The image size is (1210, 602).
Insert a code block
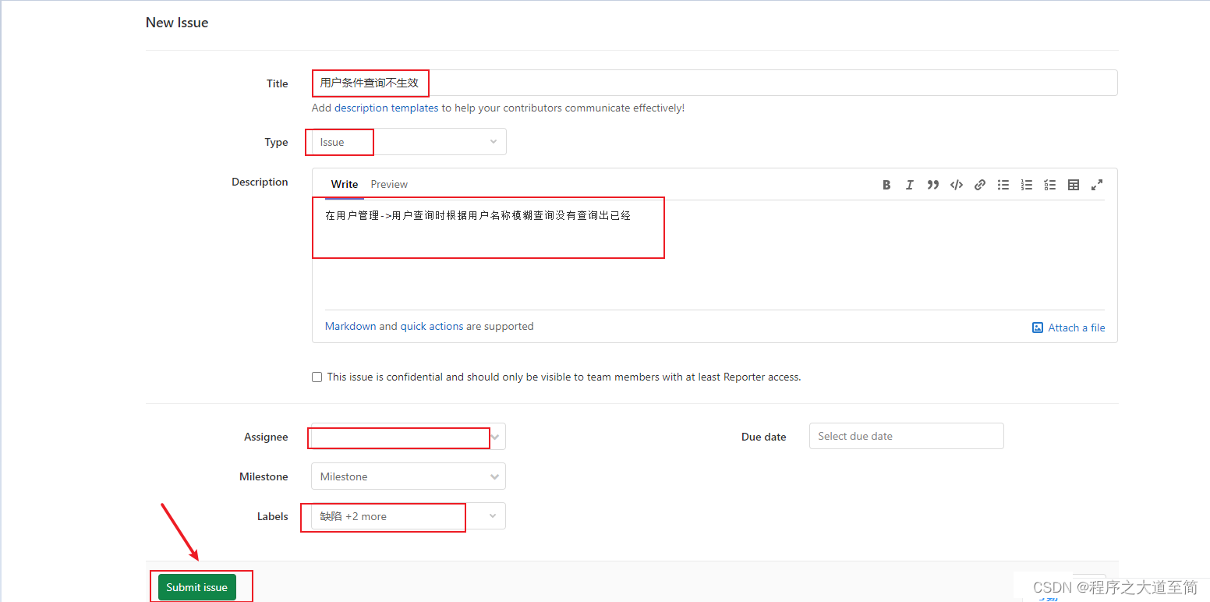956,184
